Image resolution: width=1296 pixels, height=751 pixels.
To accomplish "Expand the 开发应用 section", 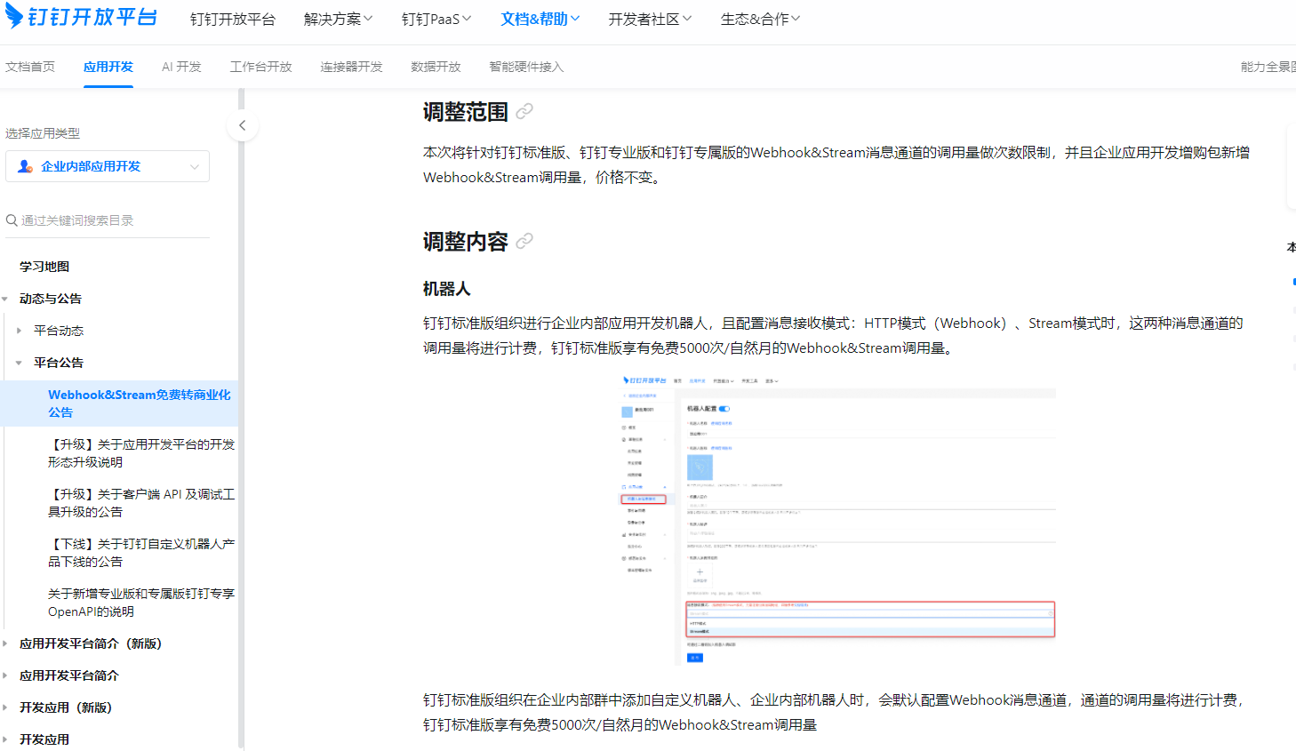I will tap(5, 739).
